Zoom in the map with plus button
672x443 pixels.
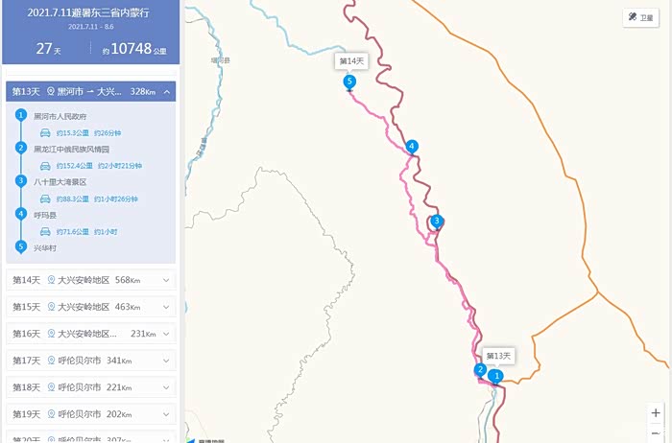tap(656, 413)
